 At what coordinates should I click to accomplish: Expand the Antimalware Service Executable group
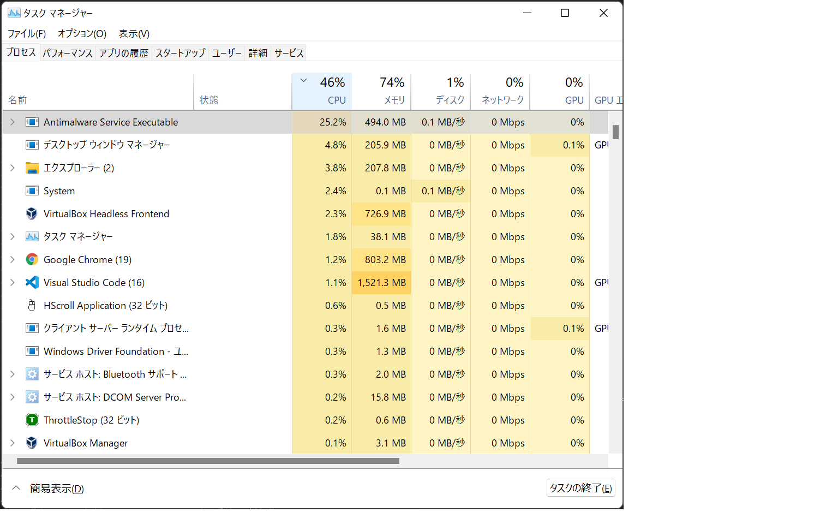(13, 122)
